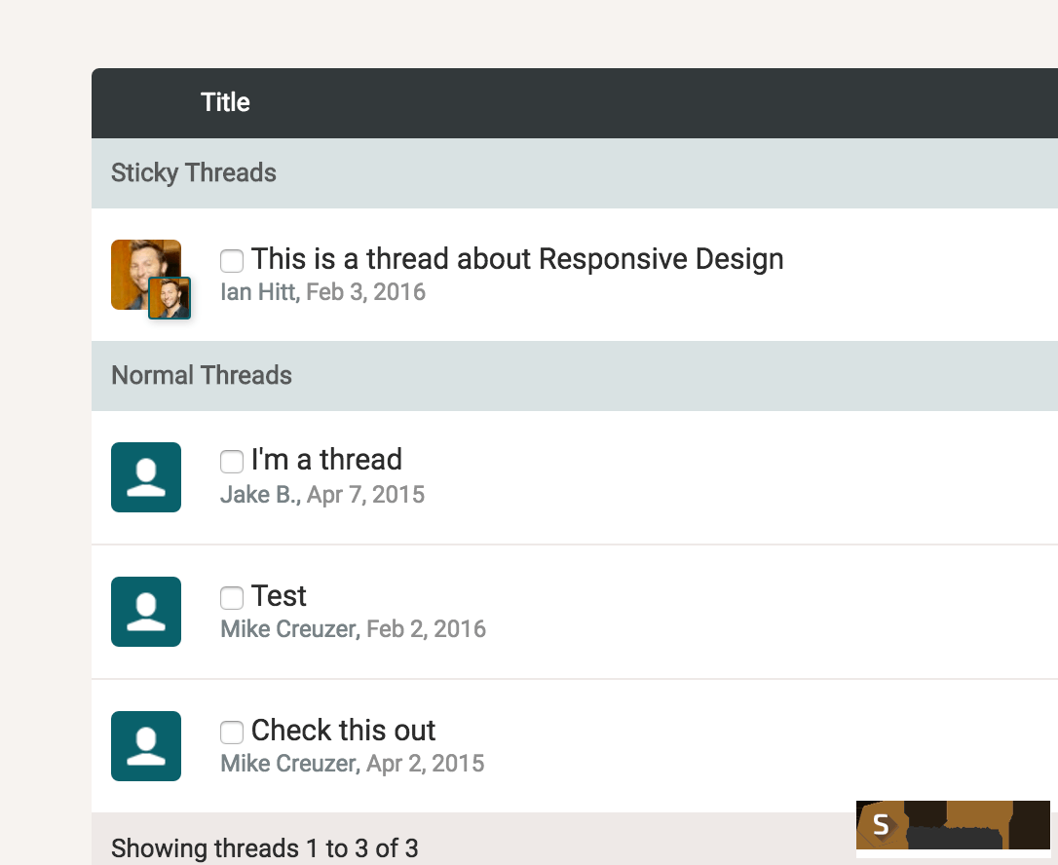
Task: Click the Feb 2, 2016 date
Action: pyautogui.click(x=426, y=629)
